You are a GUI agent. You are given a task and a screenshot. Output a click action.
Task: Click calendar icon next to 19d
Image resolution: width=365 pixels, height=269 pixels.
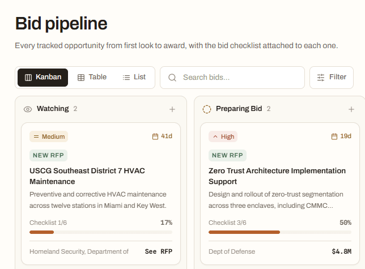tap(334, 136)
